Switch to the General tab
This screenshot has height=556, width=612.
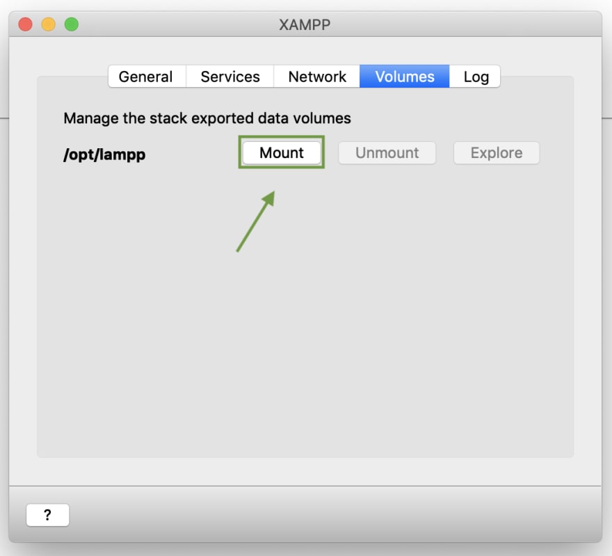coord(147,77)
